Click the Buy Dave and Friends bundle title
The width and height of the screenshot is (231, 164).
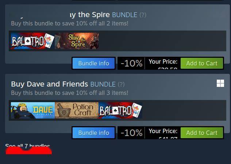[50, 84]
